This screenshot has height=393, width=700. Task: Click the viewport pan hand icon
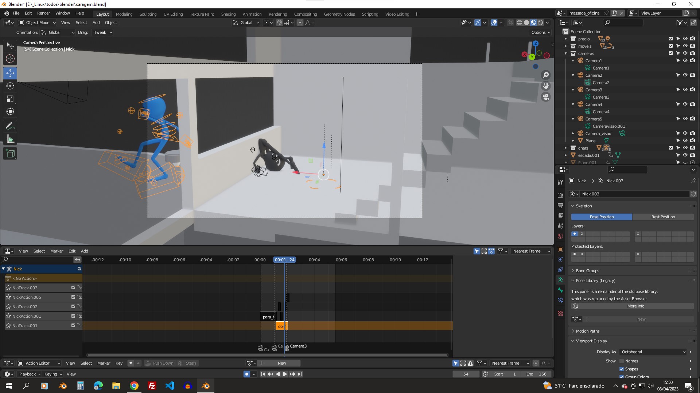pyautogui.click(x=546, y=86)
